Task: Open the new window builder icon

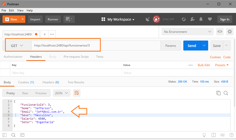Action: (x=69, y=19)
